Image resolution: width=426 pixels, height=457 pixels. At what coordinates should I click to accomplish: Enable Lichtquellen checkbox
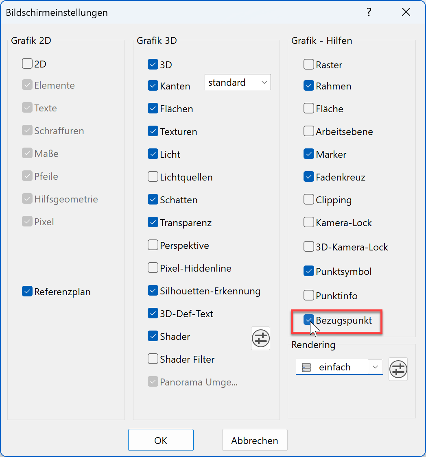pos(153,177)
